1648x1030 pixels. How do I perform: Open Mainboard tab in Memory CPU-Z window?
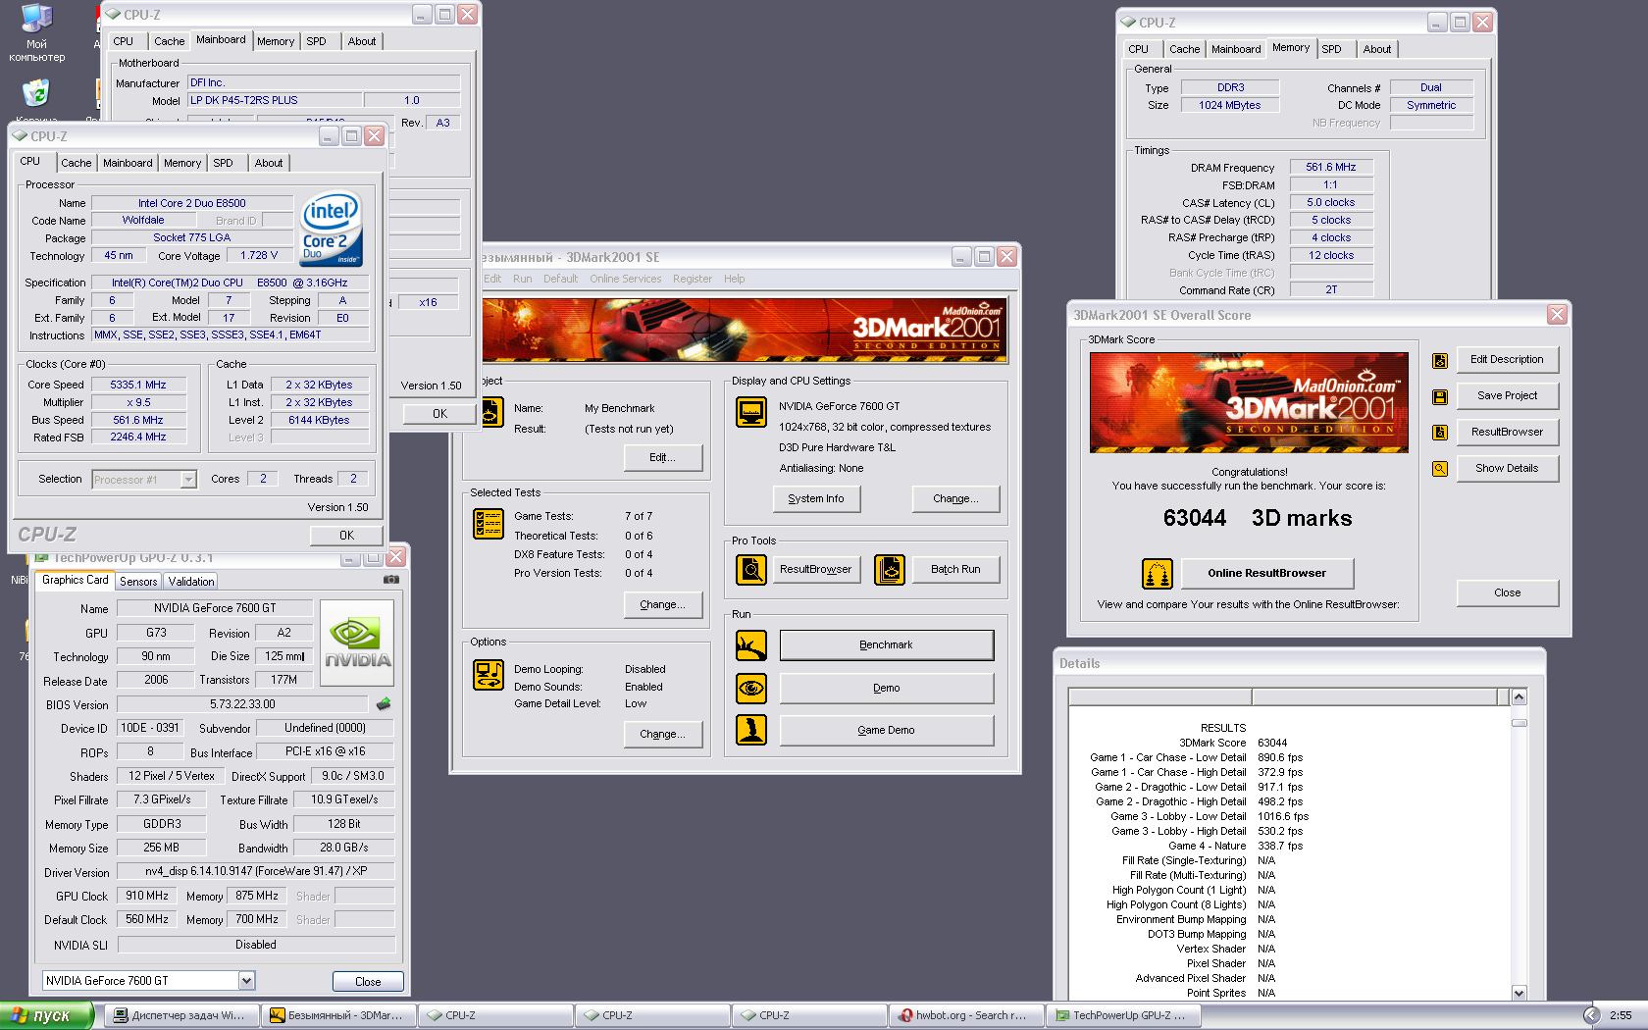point(1236,49)
